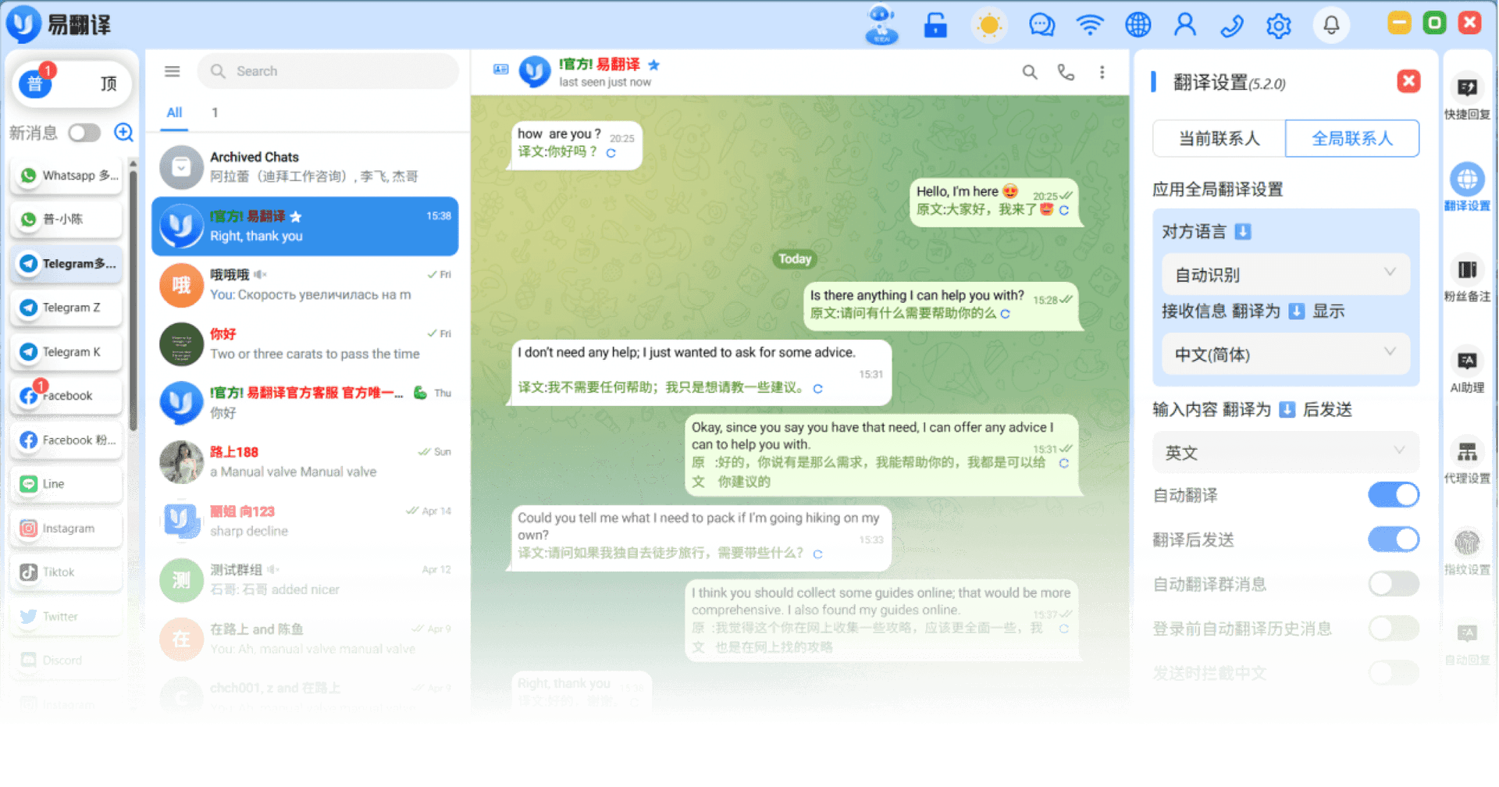Select the unread tab labeled 1
The width and height of the screenshot is (1499, 787).
[215, 113]
